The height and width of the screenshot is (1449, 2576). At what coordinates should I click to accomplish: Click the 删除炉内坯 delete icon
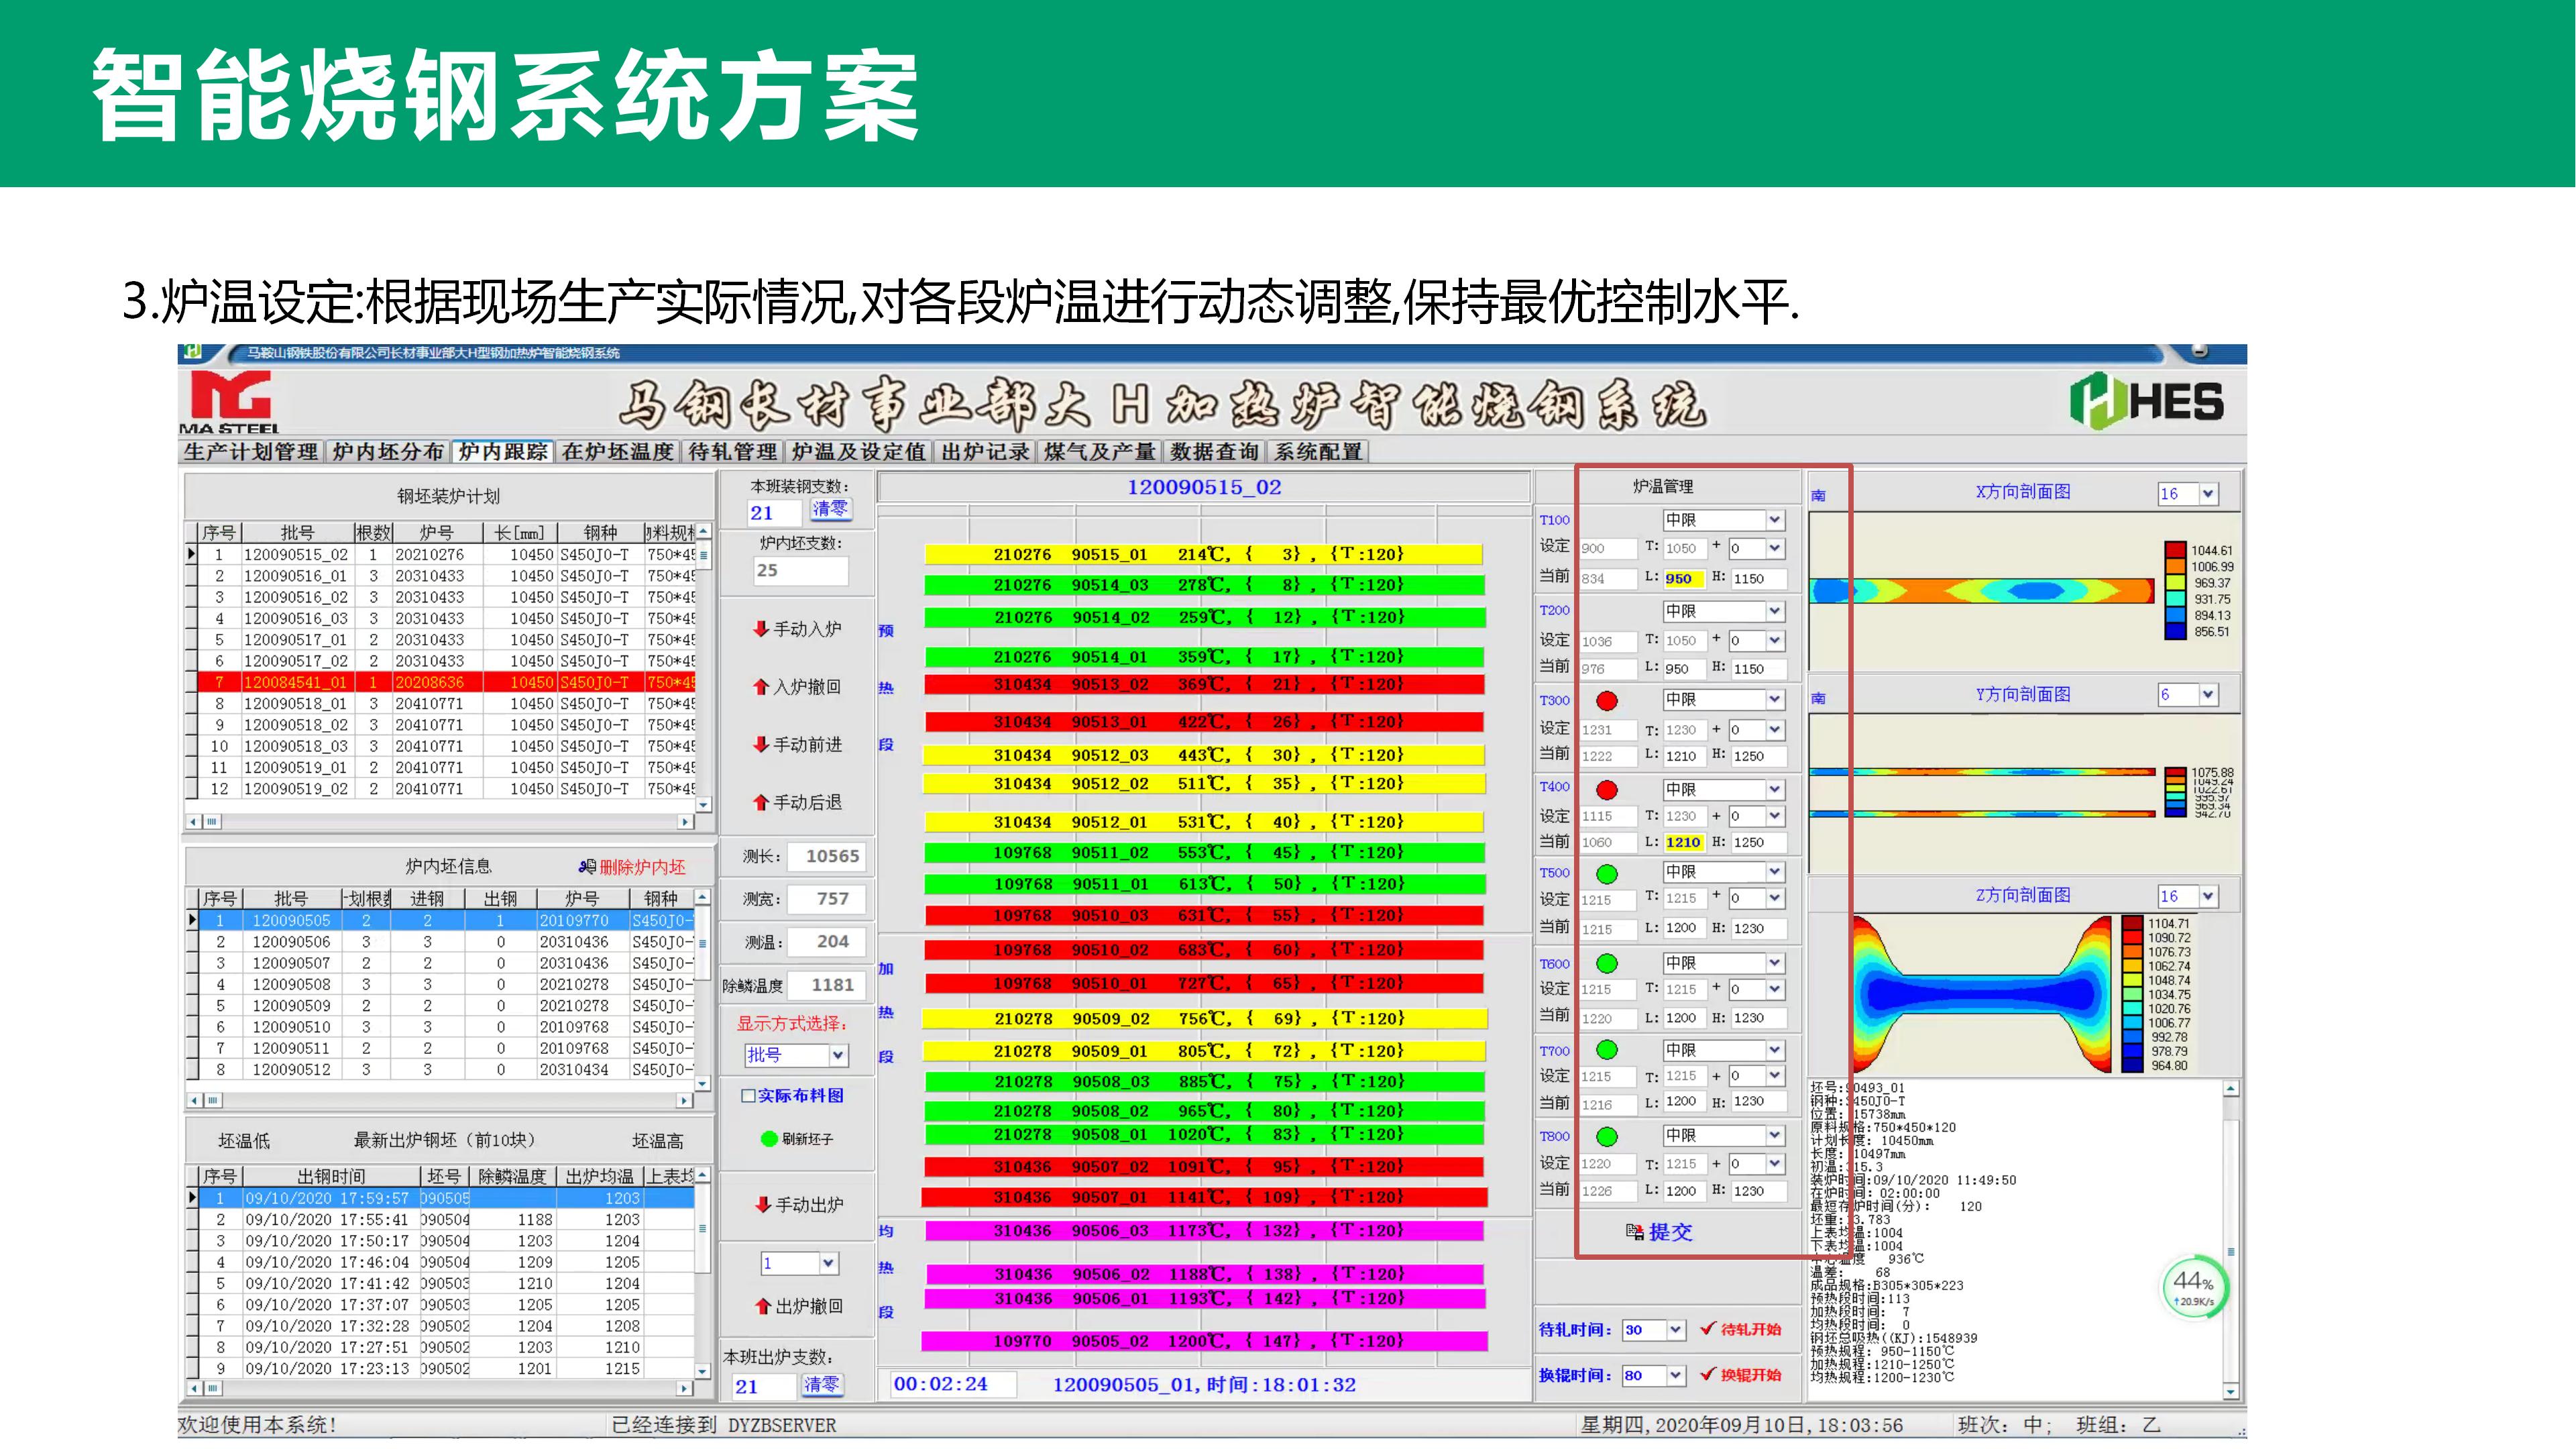[587, 867]
